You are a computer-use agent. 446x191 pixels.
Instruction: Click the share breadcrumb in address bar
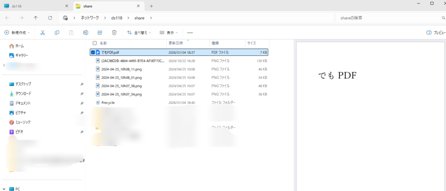coord(139,18)
